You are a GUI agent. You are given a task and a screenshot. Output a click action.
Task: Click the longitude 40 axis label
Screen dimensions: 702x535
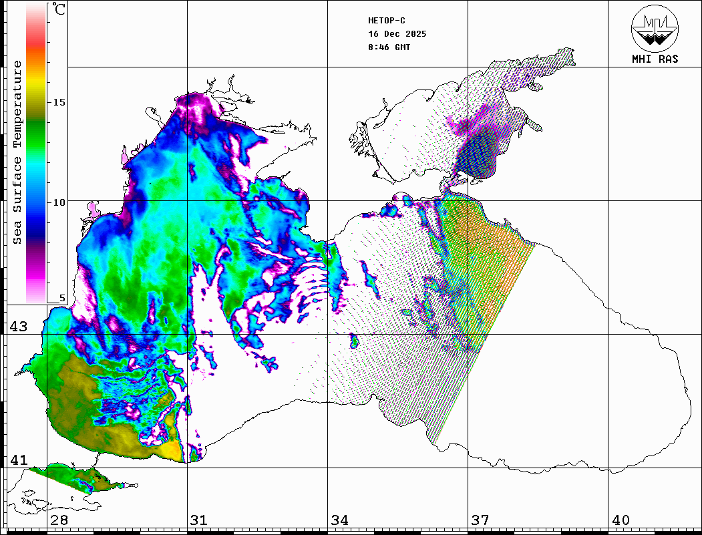(x=621, y=520)
